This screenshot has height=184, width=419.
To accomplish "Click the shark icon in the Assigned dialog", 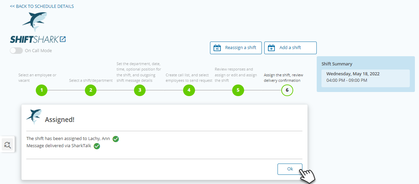I will click(34, 117).
